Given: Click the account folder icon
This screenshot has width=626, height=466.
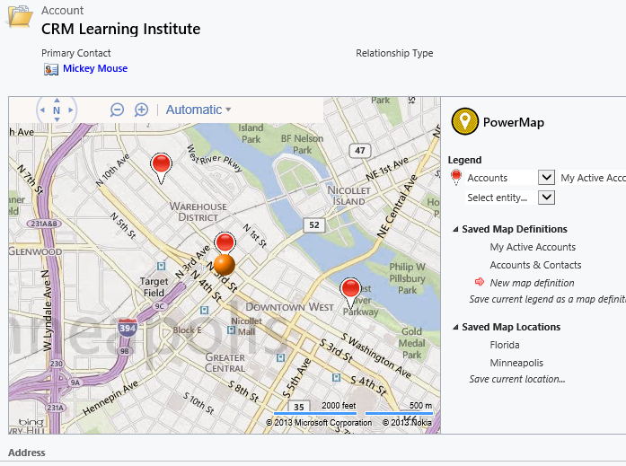Looking at the screenshot, I should (20, 18).
